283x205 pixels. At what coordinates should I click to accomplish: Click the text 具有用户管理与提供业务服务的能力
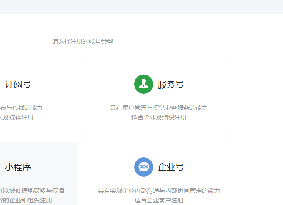point(159,108)
